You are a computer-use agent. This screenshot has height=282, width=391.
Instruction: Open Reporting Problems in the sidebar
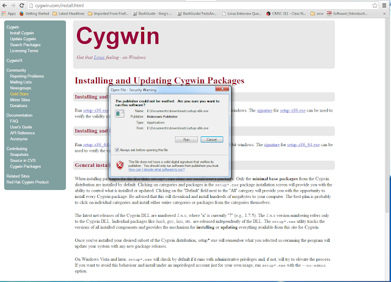(27, 76)
